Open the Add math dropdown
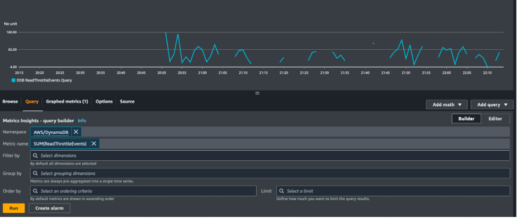The height and width of the screenshot is (218, 519). coord(447,105)
